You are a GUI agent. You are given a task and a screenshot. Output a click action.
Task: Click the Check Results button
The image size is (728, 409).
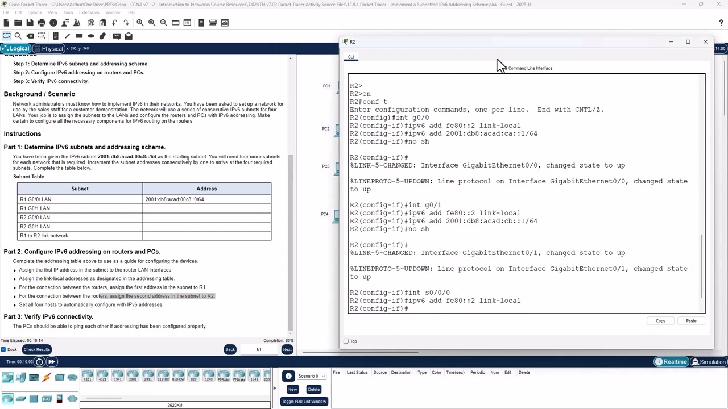click(37, 349)
